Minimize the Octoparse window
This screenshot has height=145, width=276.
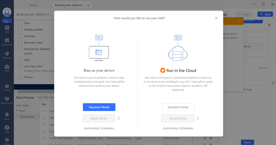click(x=254, y=4)
